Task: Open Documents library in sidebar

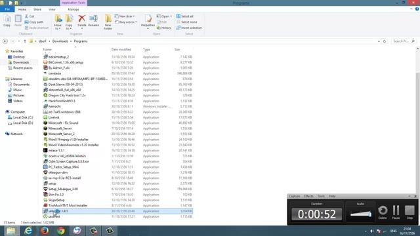Action: click(x=18, y=85)
